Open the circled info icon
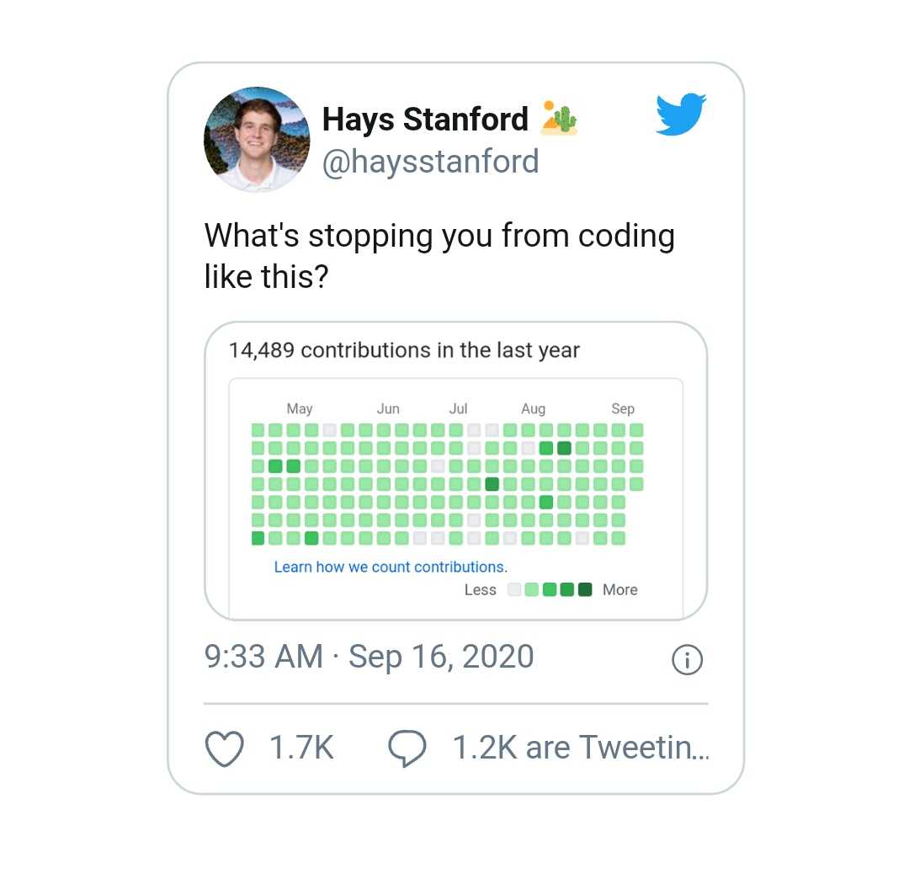Screen dimensions: 909x884 coord(687,660)
